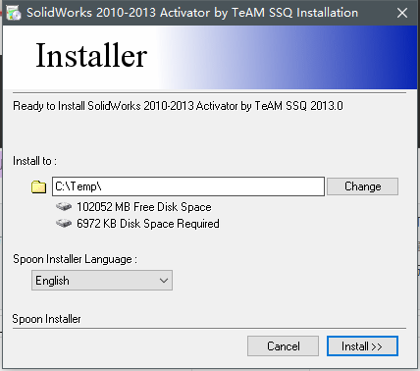Click the '6972 KB Disk Space Required' text

[148, 224]
